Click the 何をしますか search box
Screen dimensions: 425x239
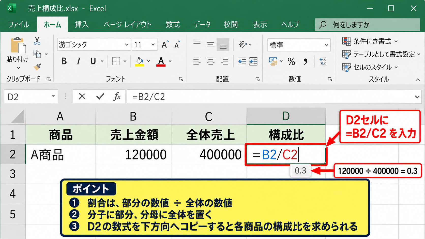coord(367,25)
